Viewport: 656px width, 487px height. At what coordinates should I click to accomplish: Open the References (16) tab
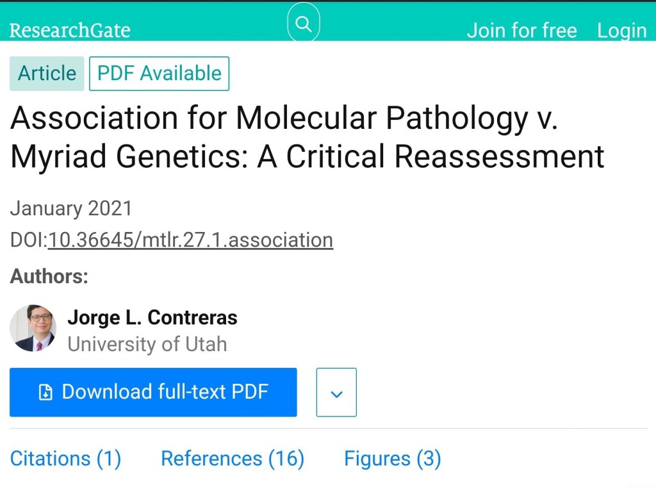click(233, 459)
